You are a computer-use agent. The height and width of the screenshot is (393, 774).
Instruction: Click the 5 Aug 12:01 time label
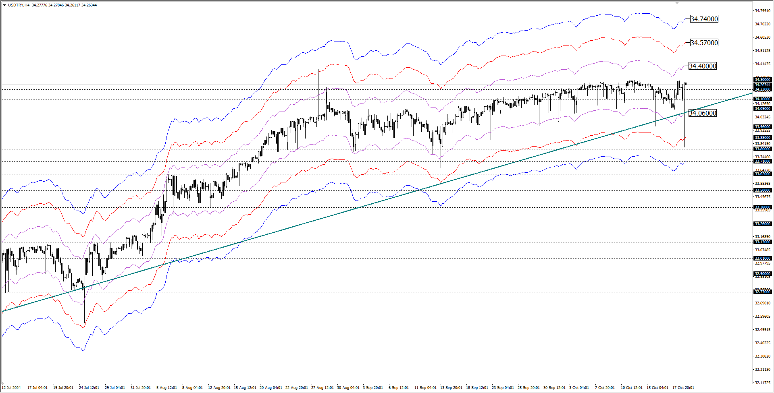click(167, 388)
